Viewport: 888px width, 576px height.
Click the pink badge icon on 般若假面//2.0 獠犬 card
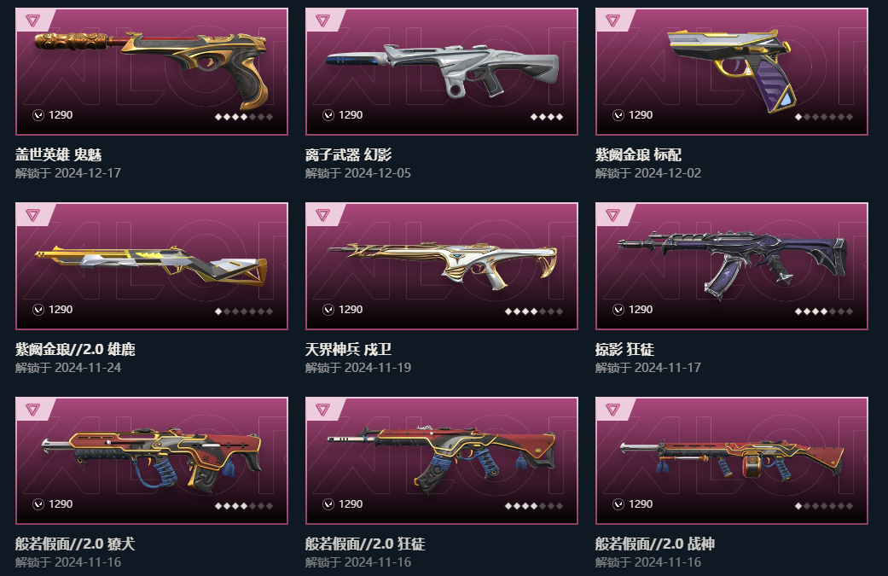tap(33, 410)
